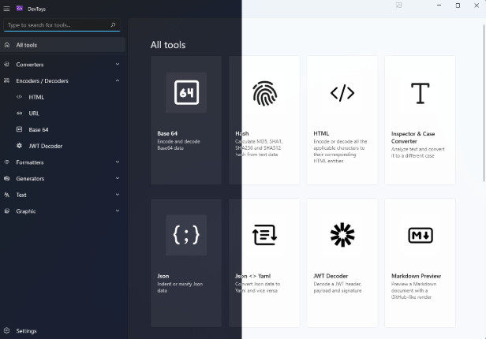
Task: Click the Encoders / Decoders icon
Action: (6, 80)
